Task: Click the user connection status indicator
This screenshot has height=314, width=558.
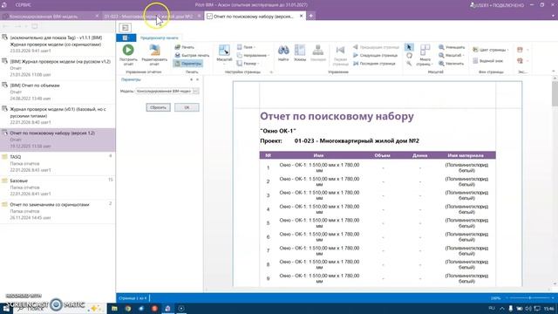Action: (497, 5)
